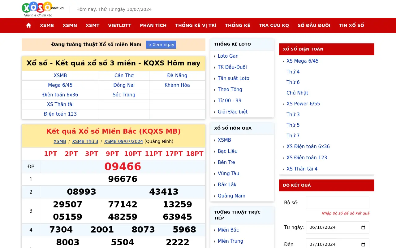Click the Bộ số input field
Screen dimensions: 396x248
pos(338,203)
